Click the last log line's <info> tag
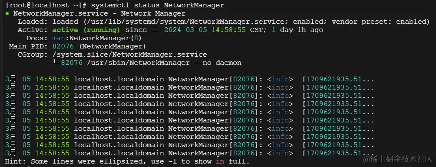The image size is (436, 167). pos(280,153)
